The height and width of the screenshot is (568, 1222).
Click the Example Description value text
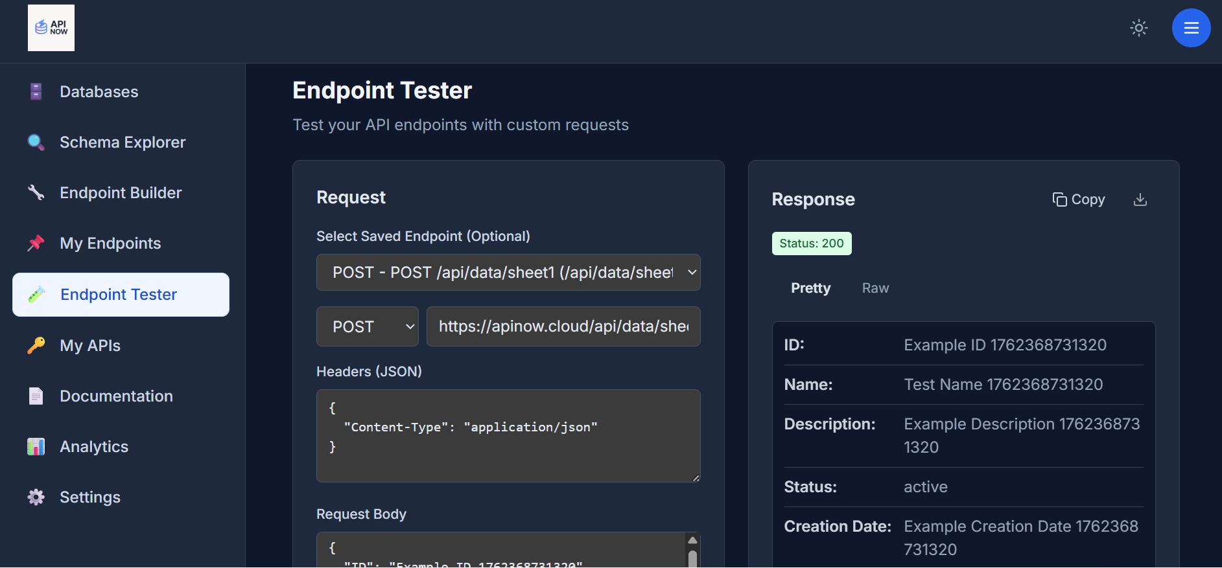pos(1022,435)
